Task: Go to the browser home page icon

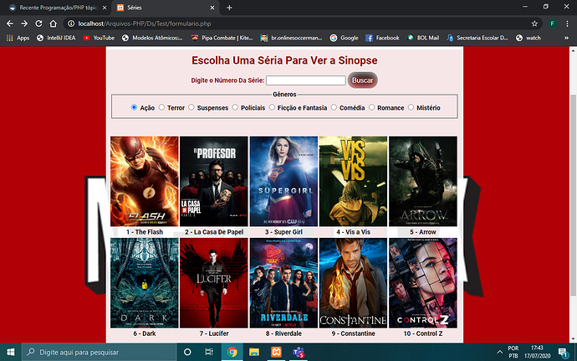Action: pos(53,23)
